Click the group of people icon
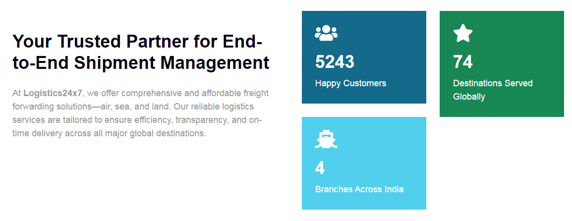Viewport: 572px width, 221px height. pos(326,33)
